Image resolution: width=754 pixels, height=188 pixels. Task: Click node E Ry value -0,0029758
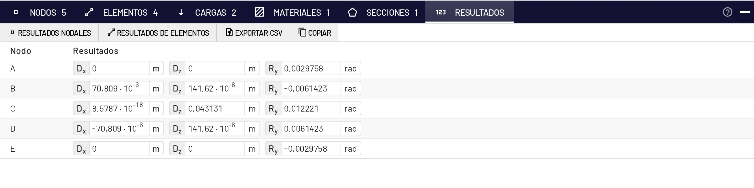coord(311,149)
